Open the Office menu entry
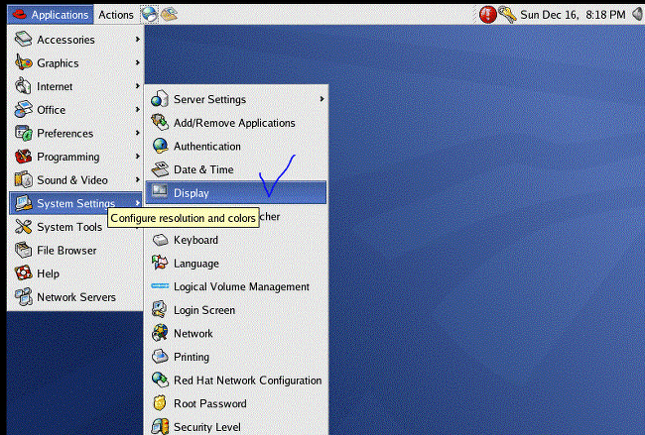Image resolution: width=645 pixels, height=435 pixels. click(75, 110)
